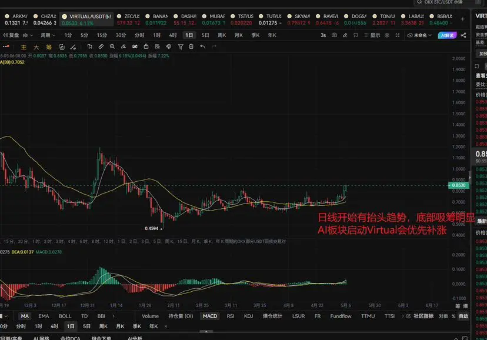The image size is (487, 340).
Task: Enter fullscreen mode with expand icon
Action: [398, 35]
